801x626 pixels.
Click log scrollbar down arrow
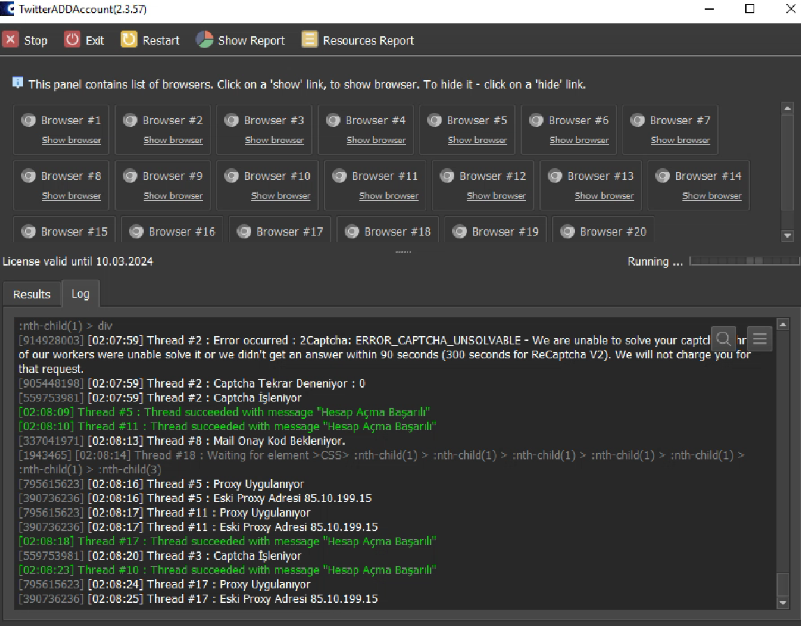coord(783,602)
